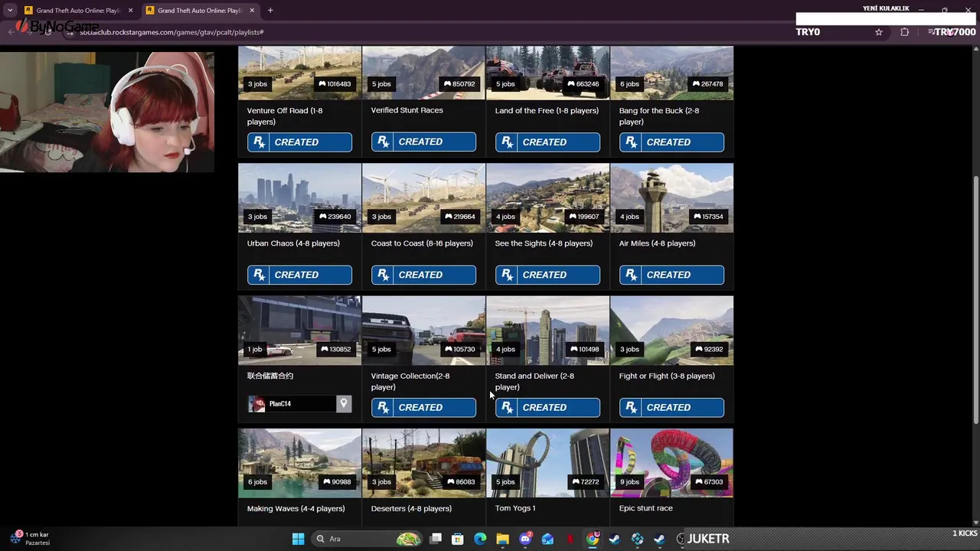Open the Coast to Coast windmill thumbnail
The height and width of the screenshot is (551, 980).
(423, 197)
